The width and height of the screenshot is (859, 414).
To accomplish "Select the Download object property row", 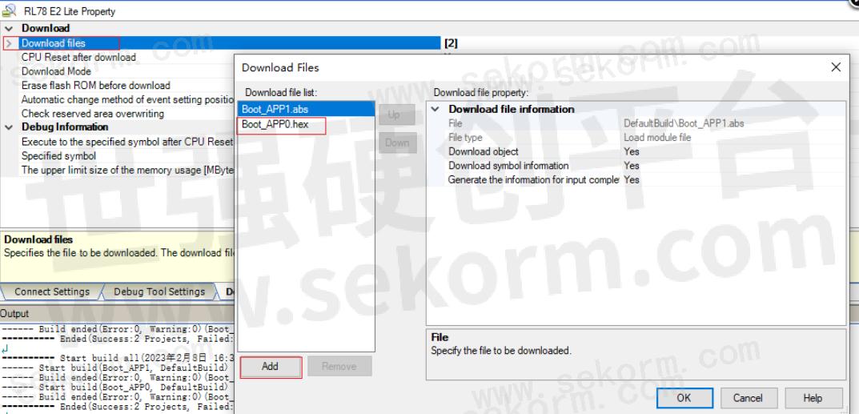I will coord(483,151).
